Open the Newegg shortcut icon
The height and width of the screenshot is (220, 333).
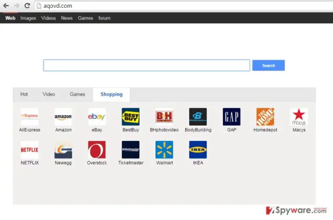coord(63,150)
